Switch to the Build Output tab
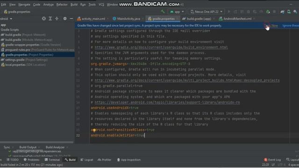Screen dimensions: 299x168 [x=28, y=147]
